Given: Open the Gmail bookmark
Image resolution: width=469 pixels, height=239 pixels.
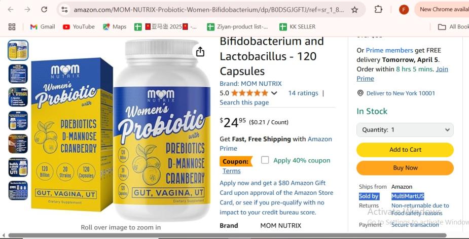Looking at the screenshot, I should (43, 27).
